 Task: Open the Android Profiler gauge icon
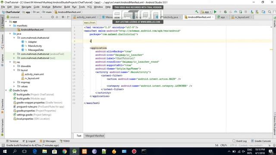tap(235, 12)
